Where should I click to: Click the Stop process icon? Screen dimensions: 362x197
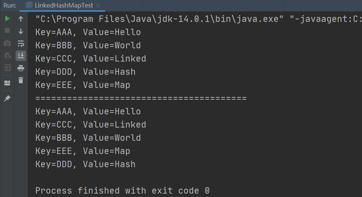click(x=7, y=31)
